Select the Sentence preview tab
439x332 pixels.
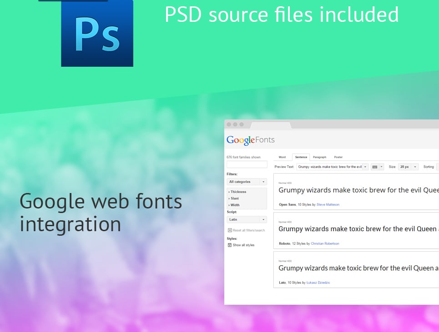301,157
